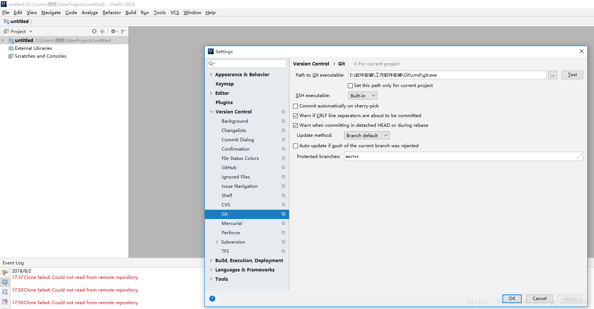The image size is (594, 309).
Task: Click project-level icon beside File Status Colors
Action: 283,158
